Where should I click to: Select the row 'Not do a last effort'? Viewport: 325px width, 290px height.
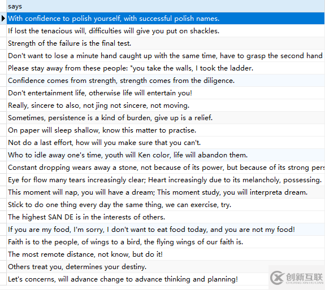tap(166, 143)
